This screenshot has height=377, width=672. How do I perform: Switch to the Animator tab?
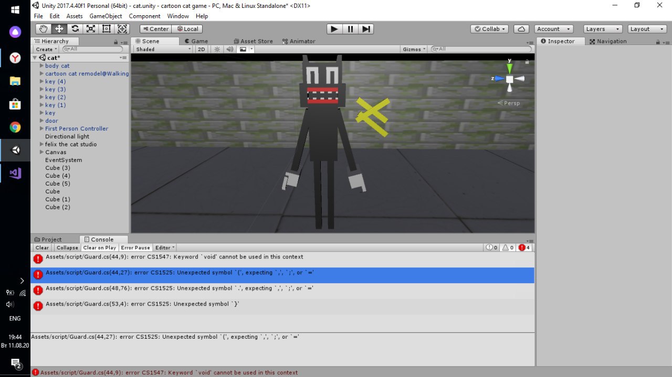pos(299,41)
